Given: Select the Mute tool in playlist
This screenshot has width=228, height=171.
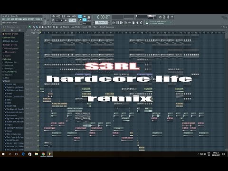Looking at the screenshot, I should click(x=43, y=27).
